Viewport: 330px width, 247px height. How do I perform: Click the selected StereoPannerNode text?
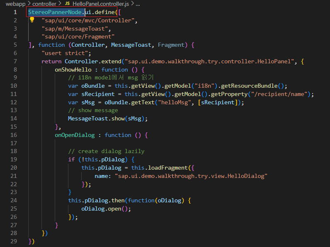pos(55,12)
